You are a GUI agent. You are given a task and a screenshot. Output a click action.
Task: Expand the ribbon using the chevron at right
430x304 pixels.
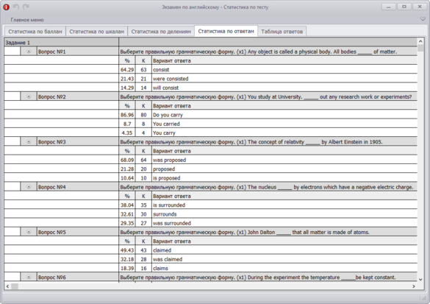(x=423, y=19)
